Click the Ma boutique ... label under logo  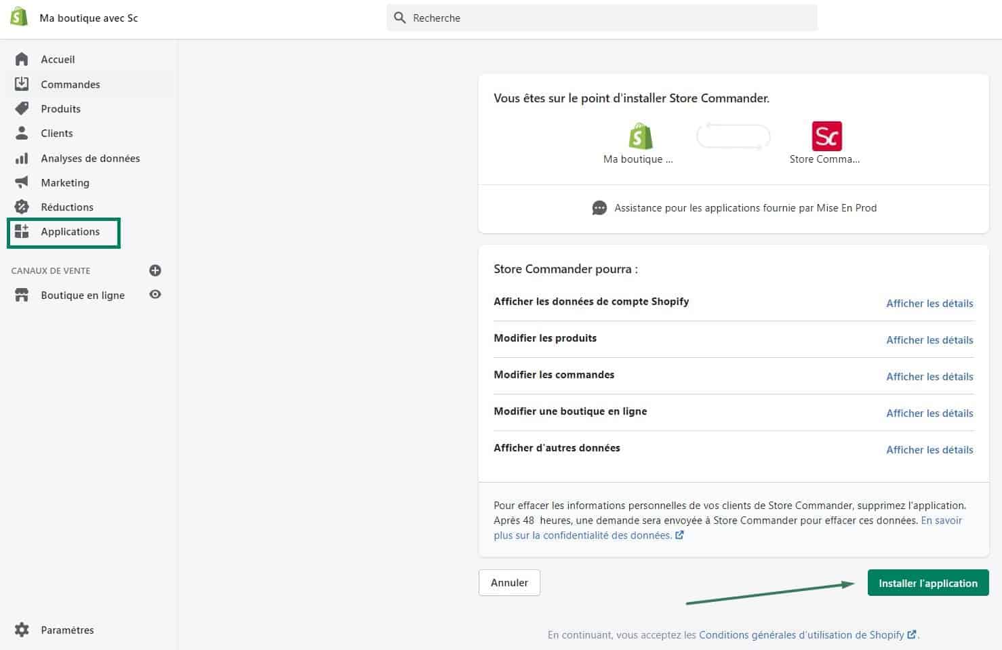click(x=638, y=159)
